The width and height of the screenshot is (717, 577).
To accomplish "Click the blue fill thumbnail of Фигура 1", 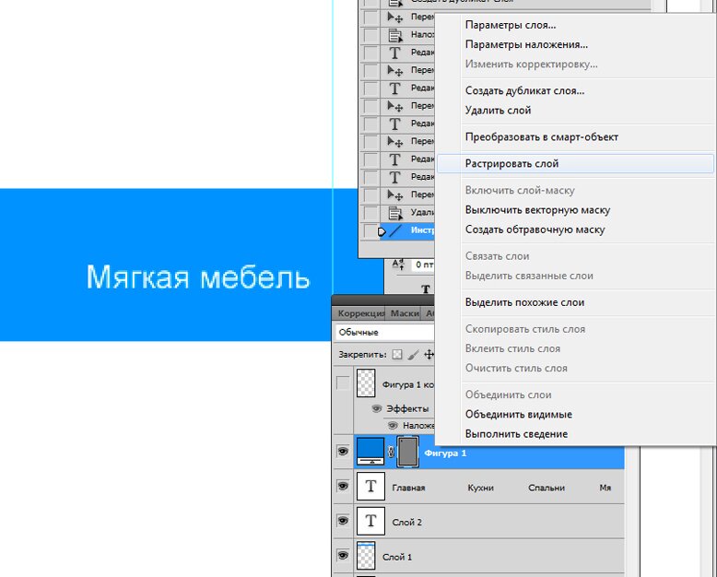I will click(x=370, y=452).
